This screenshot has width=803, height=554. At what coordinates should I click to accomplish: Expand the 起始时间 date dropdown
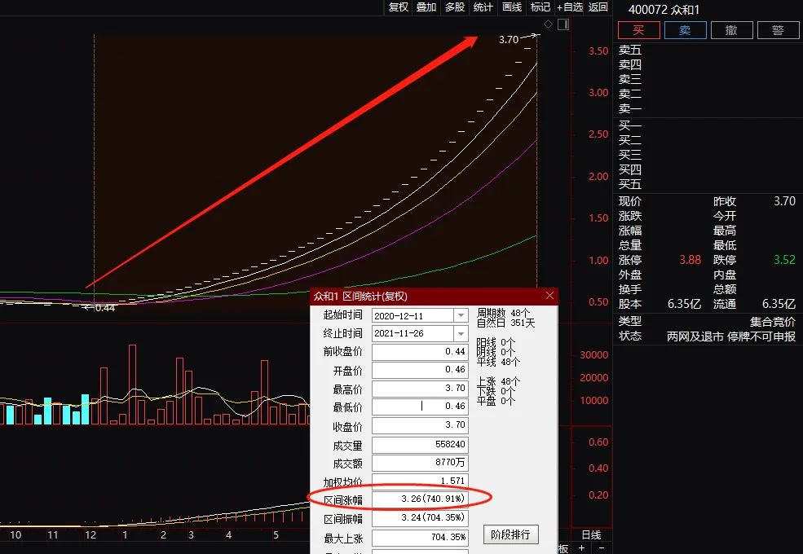(x=461, y=315)
